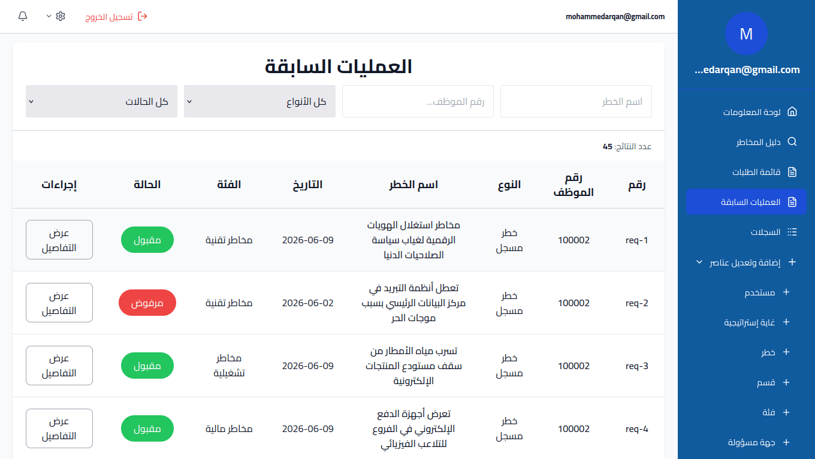Open the settings gear icon

click(61, 16)
